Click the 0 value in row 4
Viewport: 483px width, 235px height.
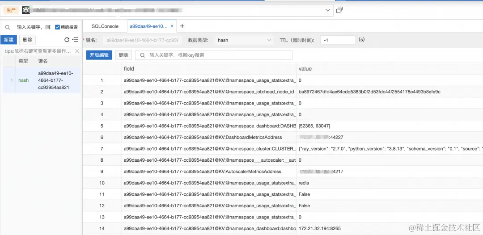click(300, 114)
